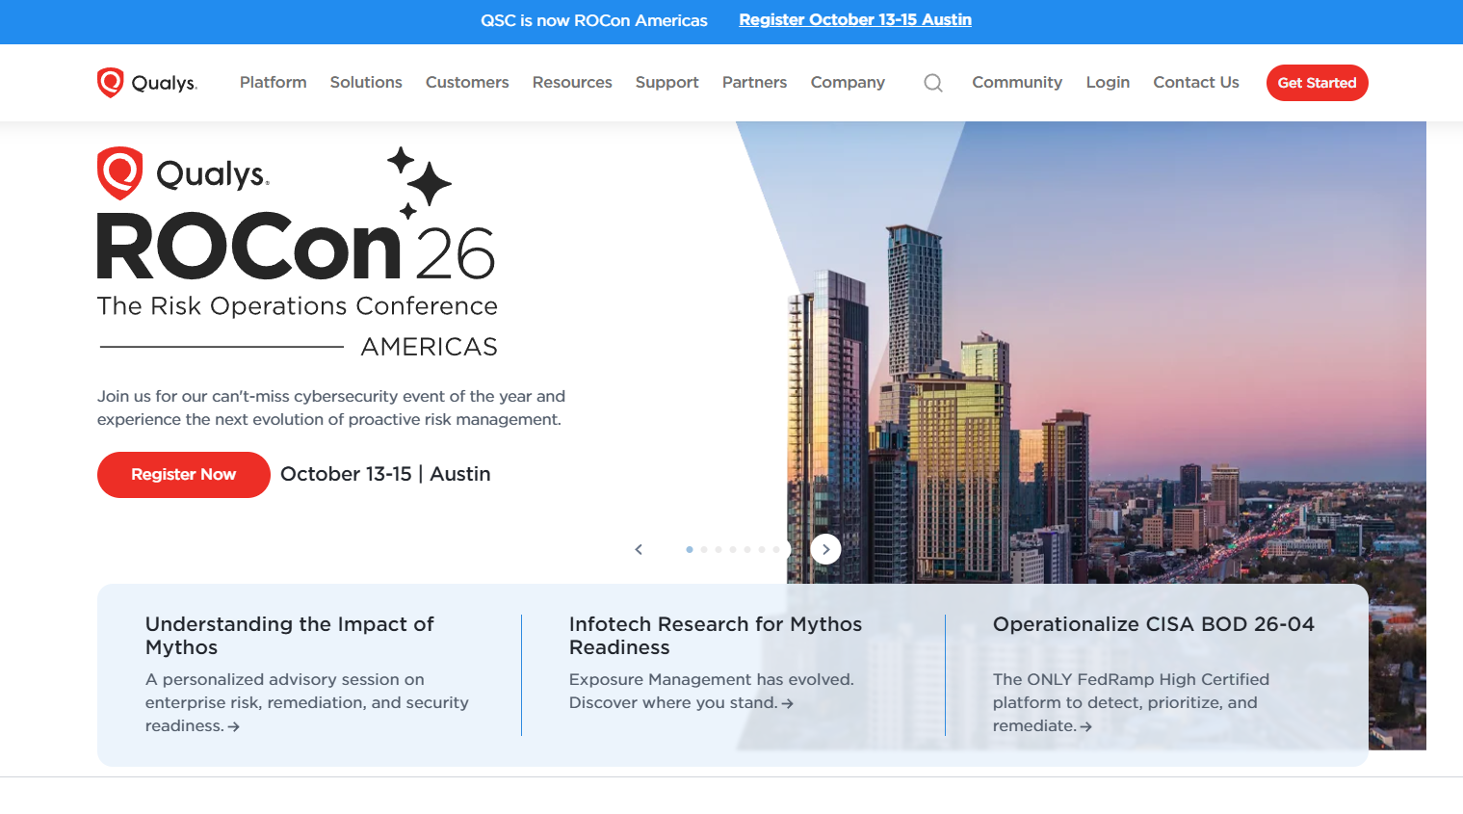Open the Company menu

(848, 83)
